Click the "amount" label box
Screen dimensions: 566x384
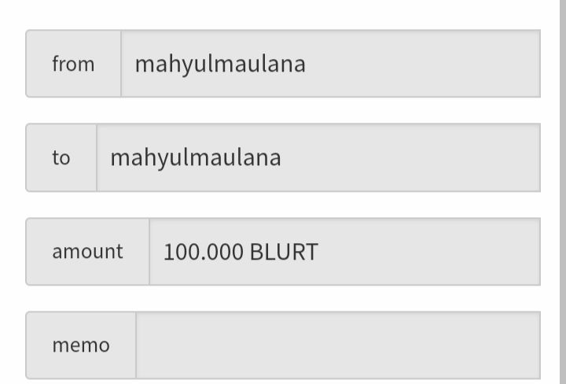click(x=87, y=252)
